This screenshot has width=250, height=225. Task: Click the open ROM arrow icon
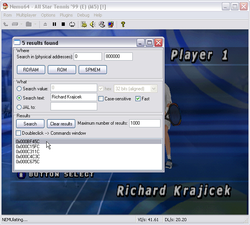tap(6, 24)
